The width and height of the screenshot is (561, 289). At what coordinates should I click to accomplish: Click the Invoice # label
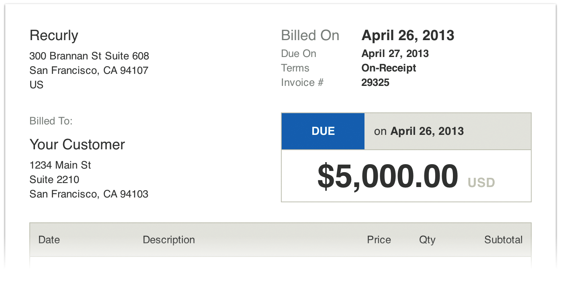(302, 83)
